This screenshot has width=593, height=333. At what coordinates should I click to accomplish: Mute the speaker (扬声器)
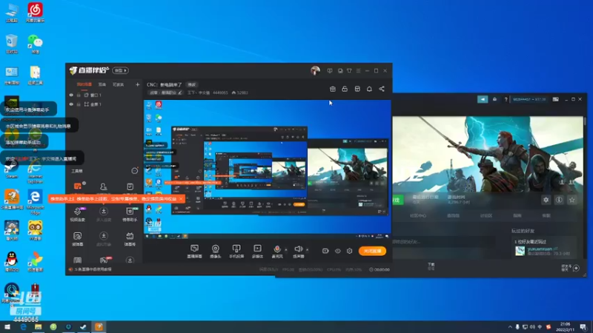pos(298,251)
